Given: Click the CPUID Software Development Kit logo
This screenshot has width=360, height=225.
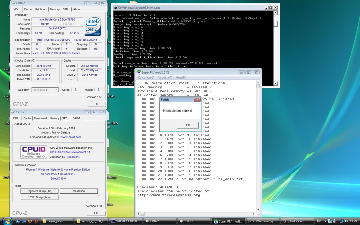Looking at the screenshot, I should 34,152.
